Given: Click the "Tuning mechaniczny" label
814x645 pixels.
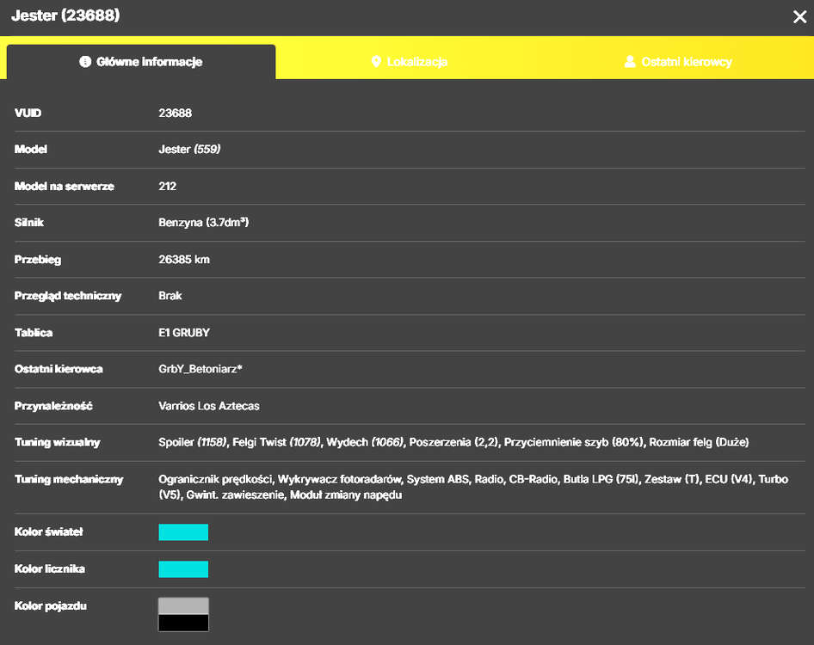Looking at the screenshot, I should [69, 479].
